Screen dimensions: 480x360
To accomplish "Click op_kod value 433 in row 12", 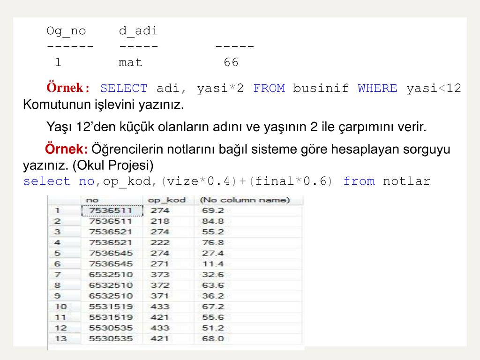I will click(x=160, y=328).
